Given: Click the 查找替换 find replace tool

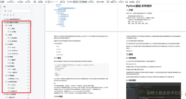Looking at the screenshot, I should tap(132, 2).
